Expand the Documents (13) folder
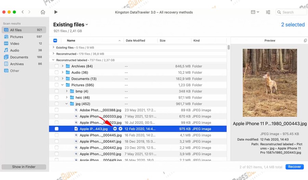The height and width of the screenshot is (180, 308). pyautogui.click(x=62, y=79)
